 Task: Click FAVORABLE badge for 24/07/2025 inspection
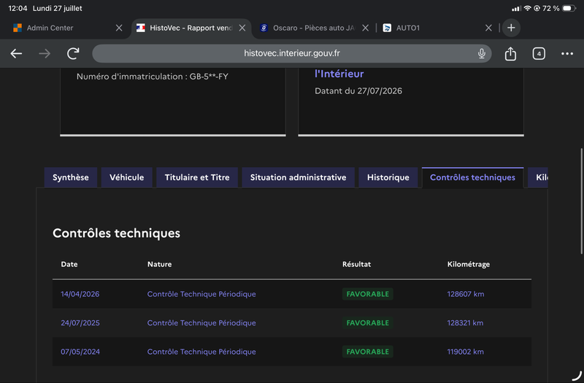point(368,323)
